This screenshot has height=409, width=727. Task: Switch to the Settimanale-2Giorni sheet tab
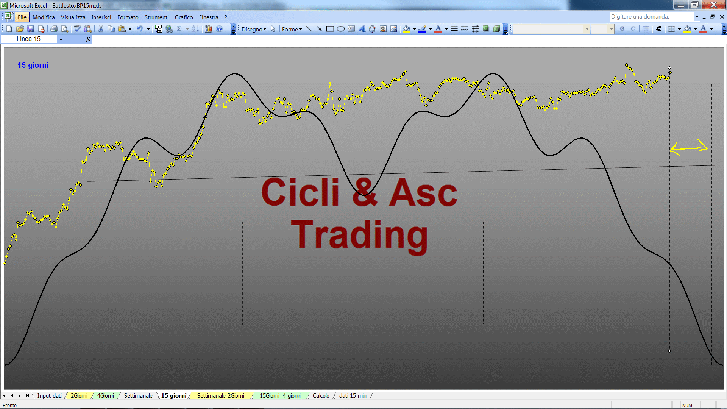tap(221, 396)
